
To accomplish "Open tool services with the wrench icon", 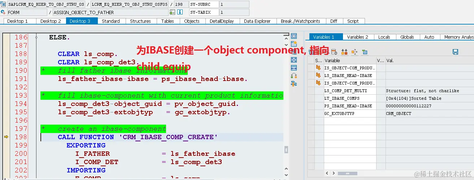I will pos(294,84).
